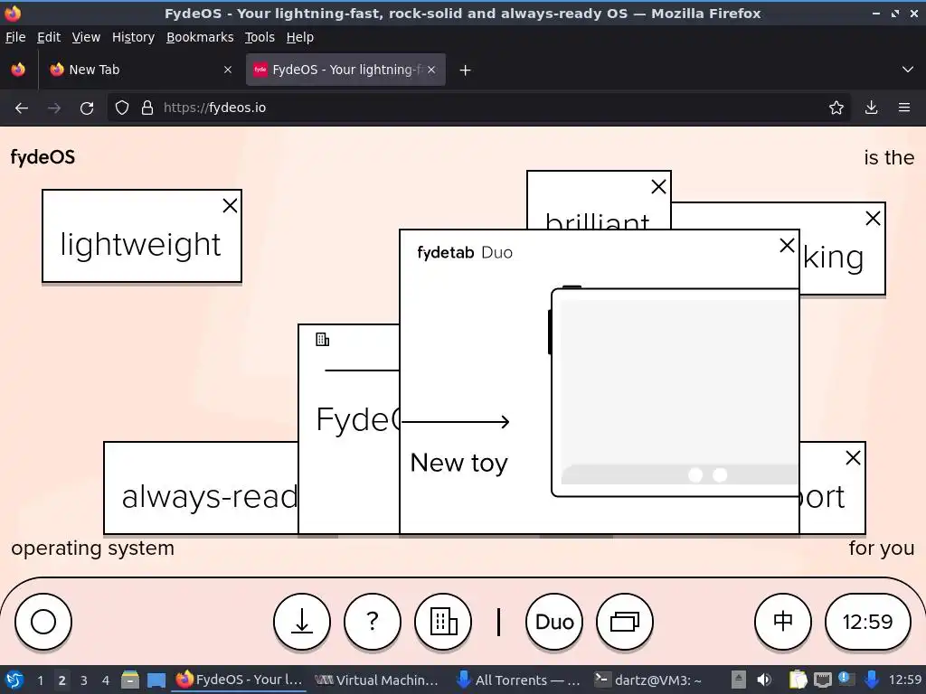Open the system start menu icon

coord(14,680)
